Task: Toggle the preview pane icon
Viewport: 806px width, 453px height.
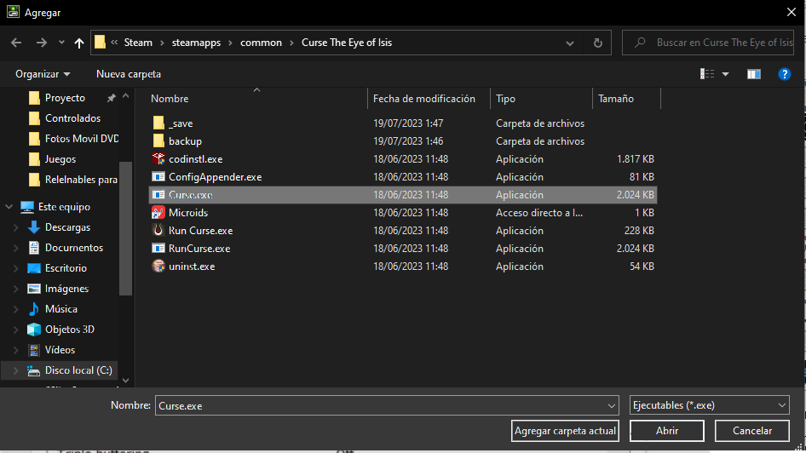Action: [753, 74]
